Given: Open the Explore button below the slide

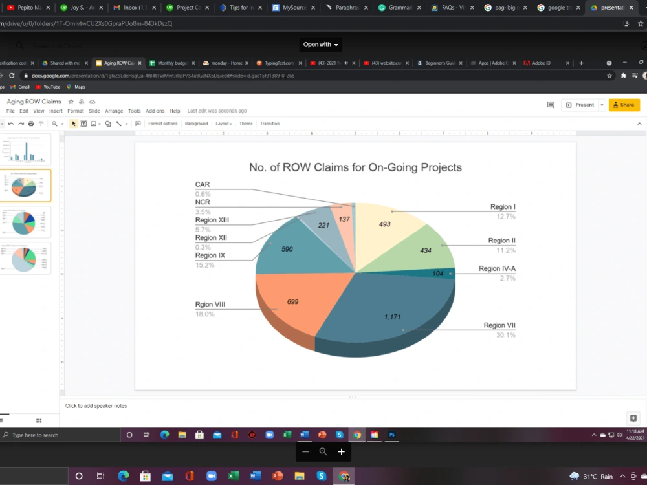Looking at the screenshot, I should click(633, 418).
